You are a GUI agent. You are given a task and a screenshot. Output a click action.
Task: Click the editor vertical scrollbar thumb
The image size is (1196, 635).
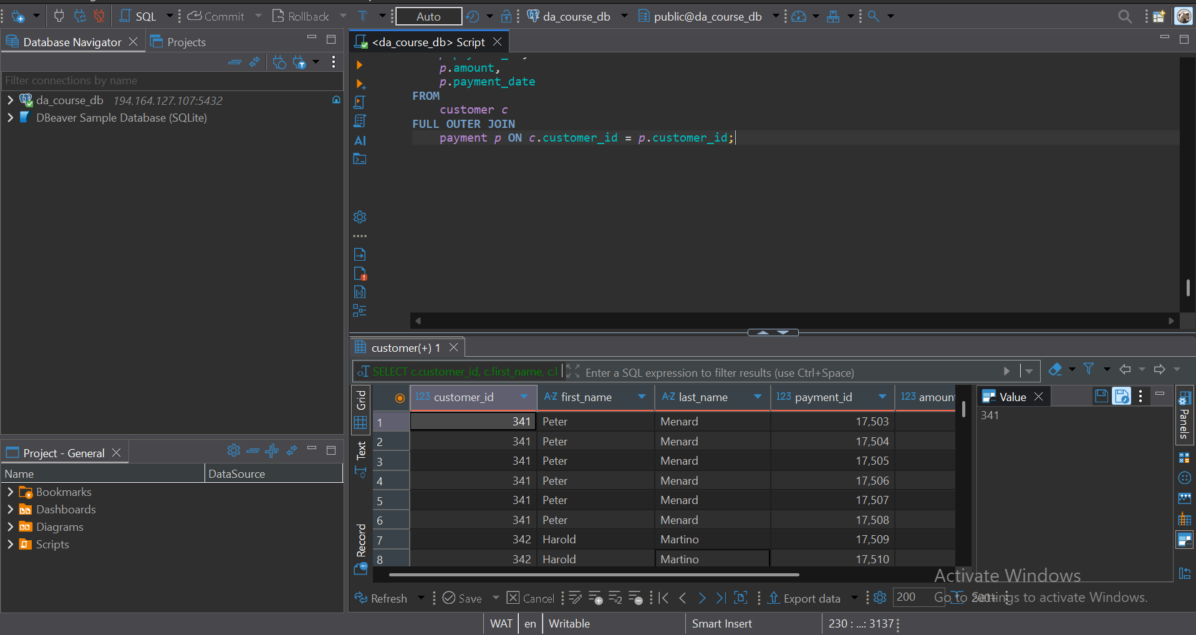[1187, 288]
